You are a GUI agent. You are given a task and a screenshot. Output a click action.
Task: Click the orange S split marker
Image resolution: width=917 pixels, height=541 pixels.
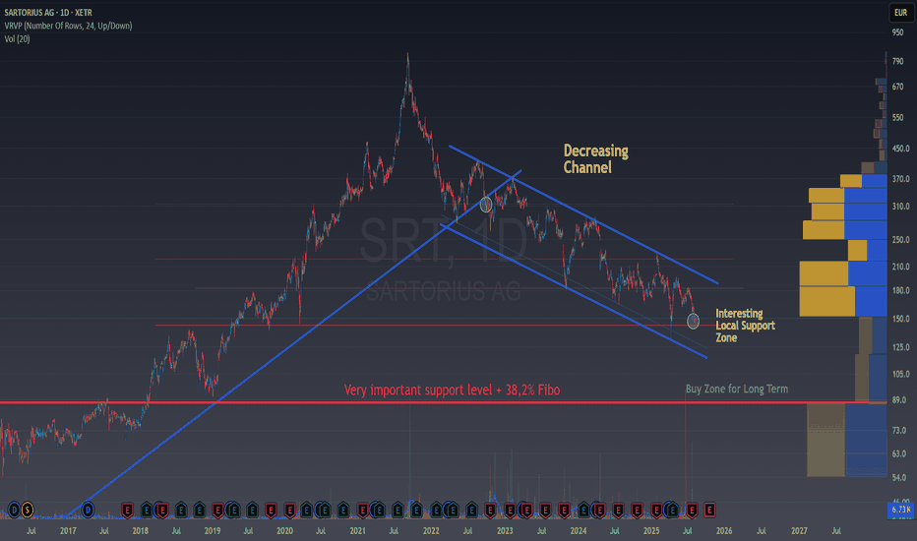pos(27,510)
